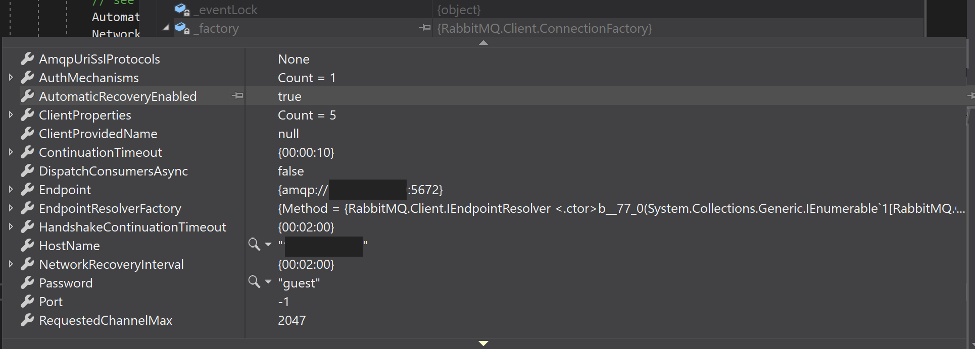Click the wrench icon beside AmqpUriSslProtocols

(27, 59)
